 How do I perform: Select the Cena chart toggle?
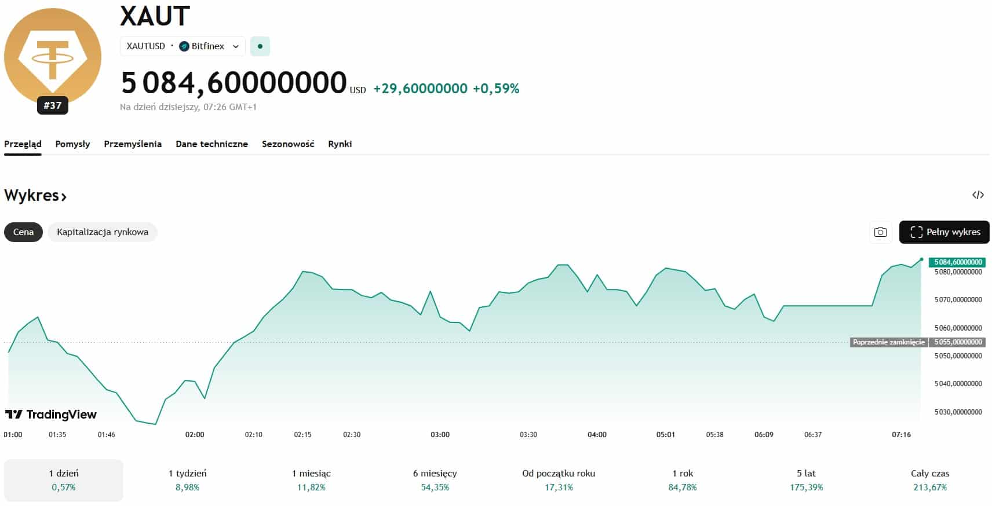point(23,232)
